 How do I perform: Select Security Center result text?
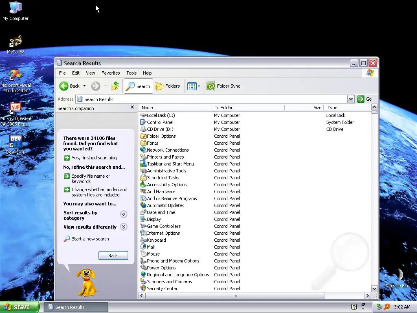tap(162, 289)
